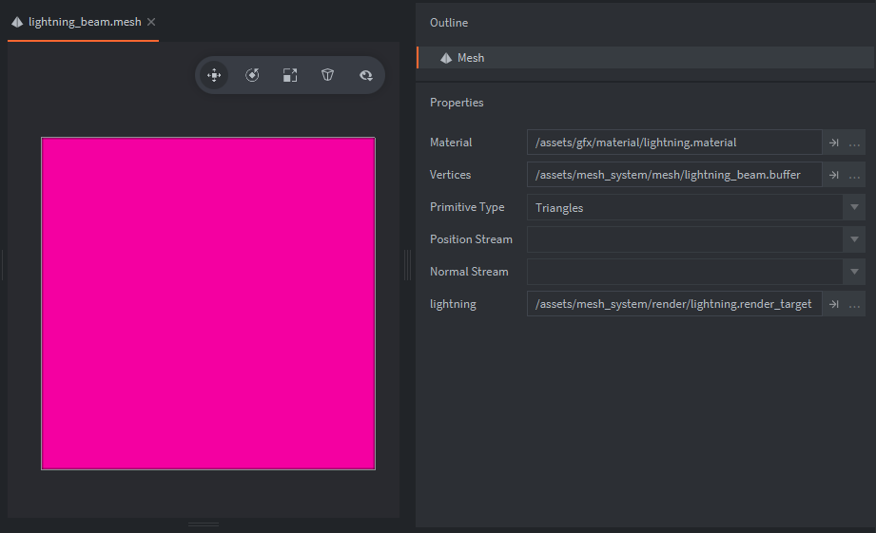
Task: Close the lightning_beam.mesh tab
Action: pyautogui.click(x=151, y=22)
